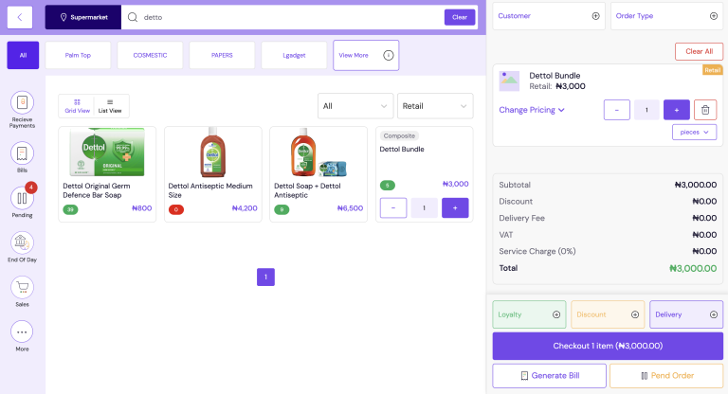This screenshot has width=728, height=394.
Task: Select the Palm Top category tab
Action: (x=78, y=55)
